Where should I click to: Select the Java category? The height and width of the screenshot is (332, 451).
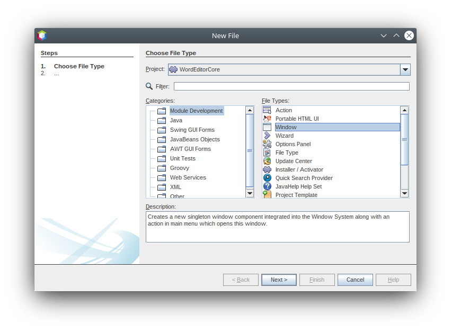(176, 120)
